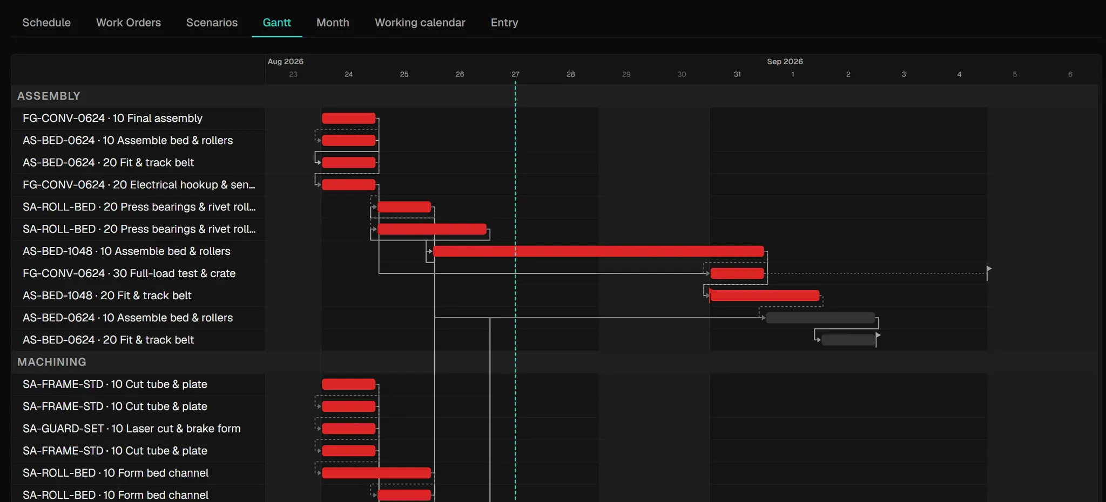Click the red bar for Full-load test & crate
This screenshot has height=502, width=1106.
tap(737, 273)
